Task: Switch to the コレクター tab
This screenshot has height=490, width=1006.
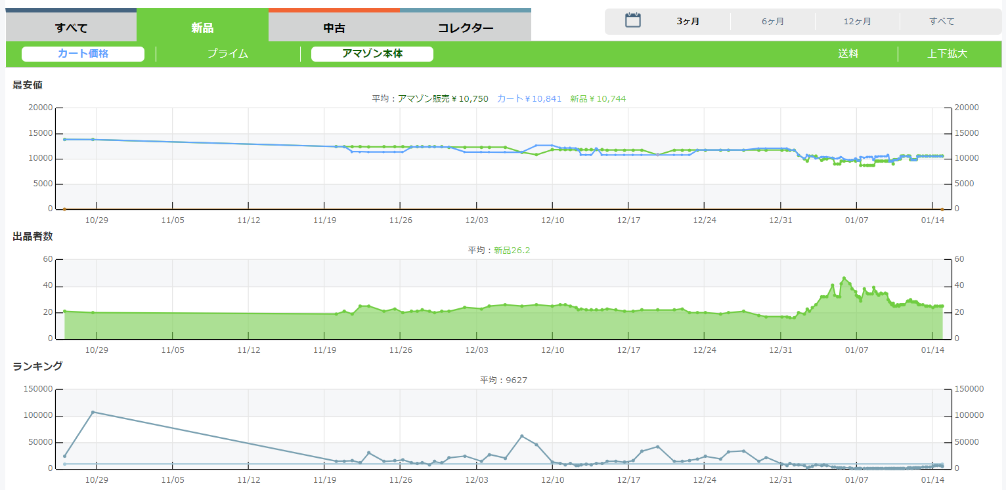Action: tap(466, 28)
